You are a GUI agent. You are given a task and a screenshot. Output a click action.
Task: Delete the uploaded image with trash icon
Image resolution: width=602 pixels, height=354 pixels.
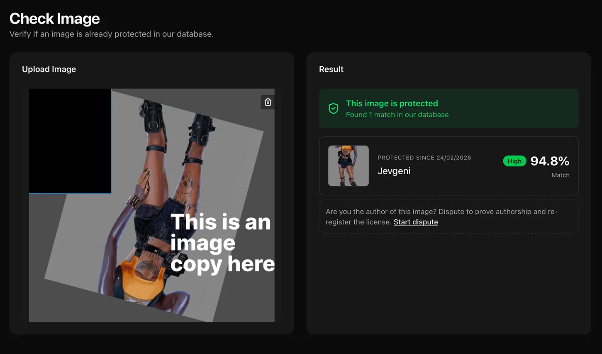[x=268, y=102]
